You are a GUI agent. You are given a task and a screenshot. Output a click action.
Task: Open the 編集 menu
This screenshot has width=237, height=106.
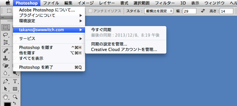[68, 3]
